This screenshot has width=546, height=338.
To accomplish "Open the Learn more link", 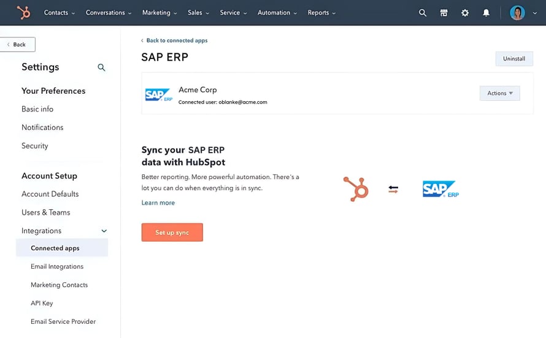I will point(158,202).
